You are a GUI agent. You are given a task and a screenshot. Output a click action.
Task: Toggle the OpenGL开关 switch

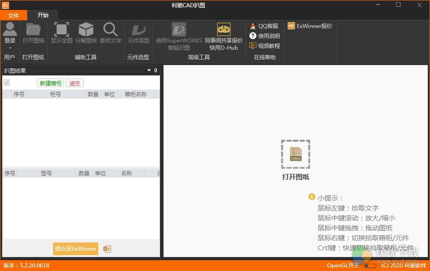(x=370, y=266)
